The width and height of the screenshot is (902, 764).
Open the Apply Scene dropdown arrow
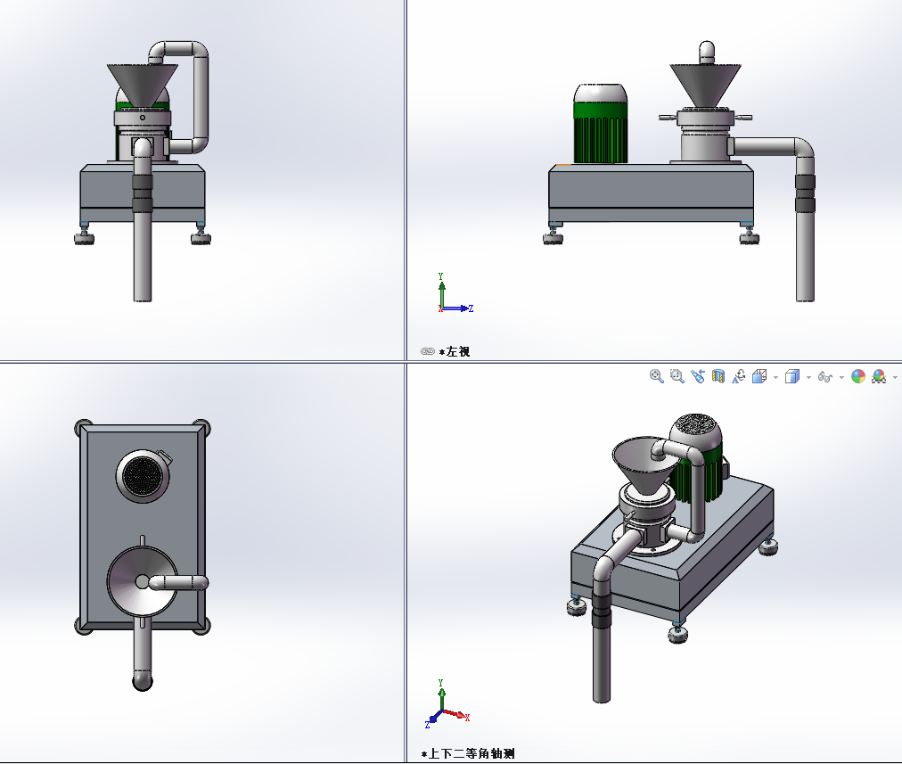pos(895,377)
